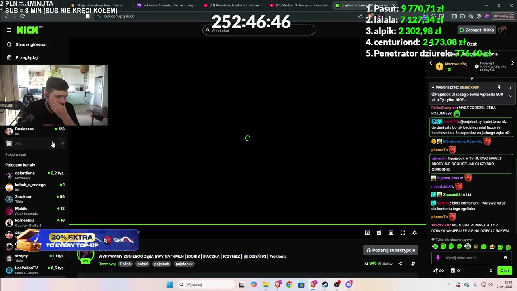This screenshot has width=517, height=291.
Task: Focus the Kick Wyszukaj search field
Action: (259, 30)
